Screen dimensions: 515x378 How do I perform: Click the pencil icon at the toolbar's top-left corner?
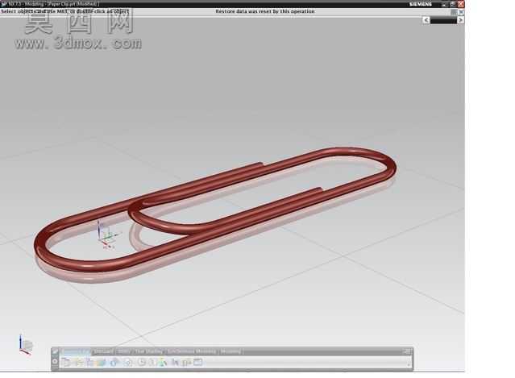55,351
